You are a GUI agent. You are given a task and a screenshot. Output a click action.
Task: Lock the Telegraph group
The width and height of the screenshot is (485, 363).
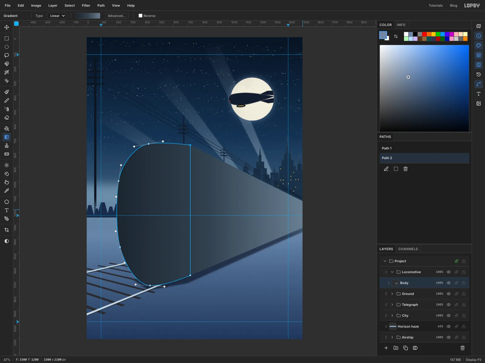coord(464,305)
